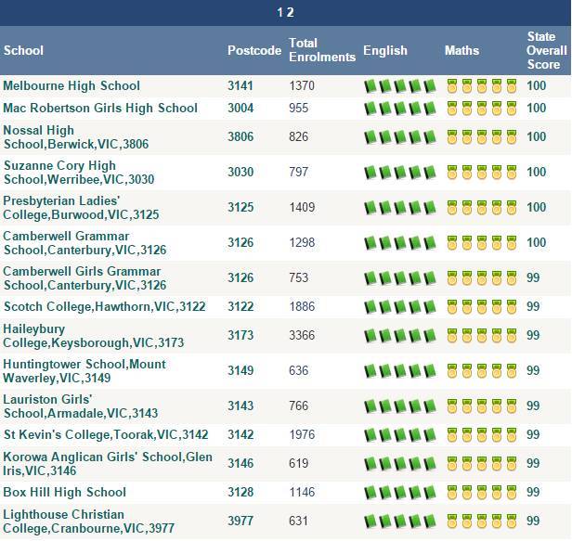The height and width of the screenshot is (541, 572).
Task: Click Scotch College Maths medal rating
Action: pyautogui.click(x=482, y=307)
